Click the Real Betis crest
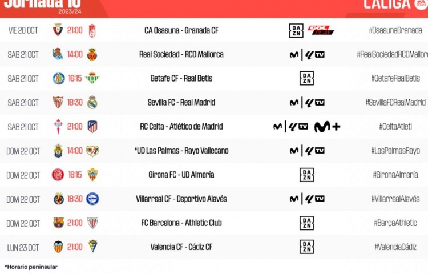Image resolution: width=428 pixels, height=274 pixels. pos(92,78)
